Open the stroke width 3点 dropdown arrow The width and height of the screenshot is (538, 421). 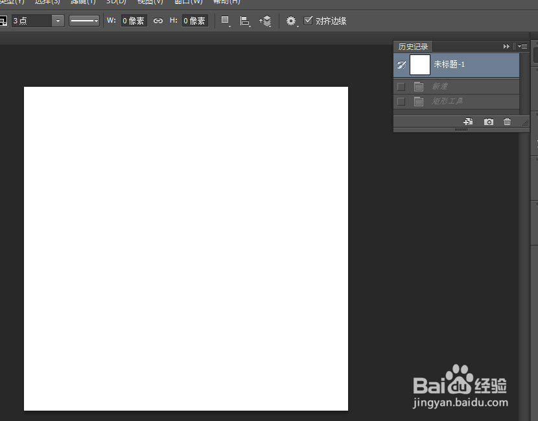pos(58,21)
